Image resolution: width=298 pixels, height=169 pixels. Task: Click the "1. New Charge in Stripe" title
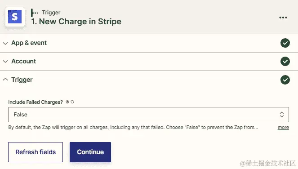[76, 22]
